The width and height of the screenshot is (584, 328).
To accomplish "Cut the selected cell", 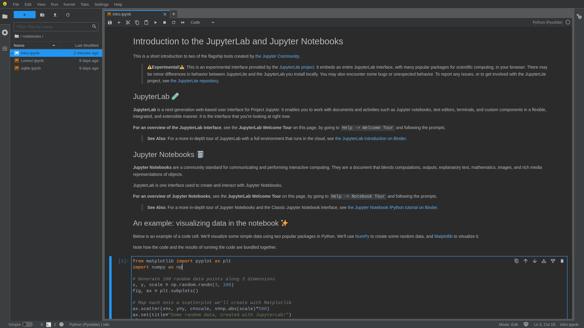I will pos(128,22).
